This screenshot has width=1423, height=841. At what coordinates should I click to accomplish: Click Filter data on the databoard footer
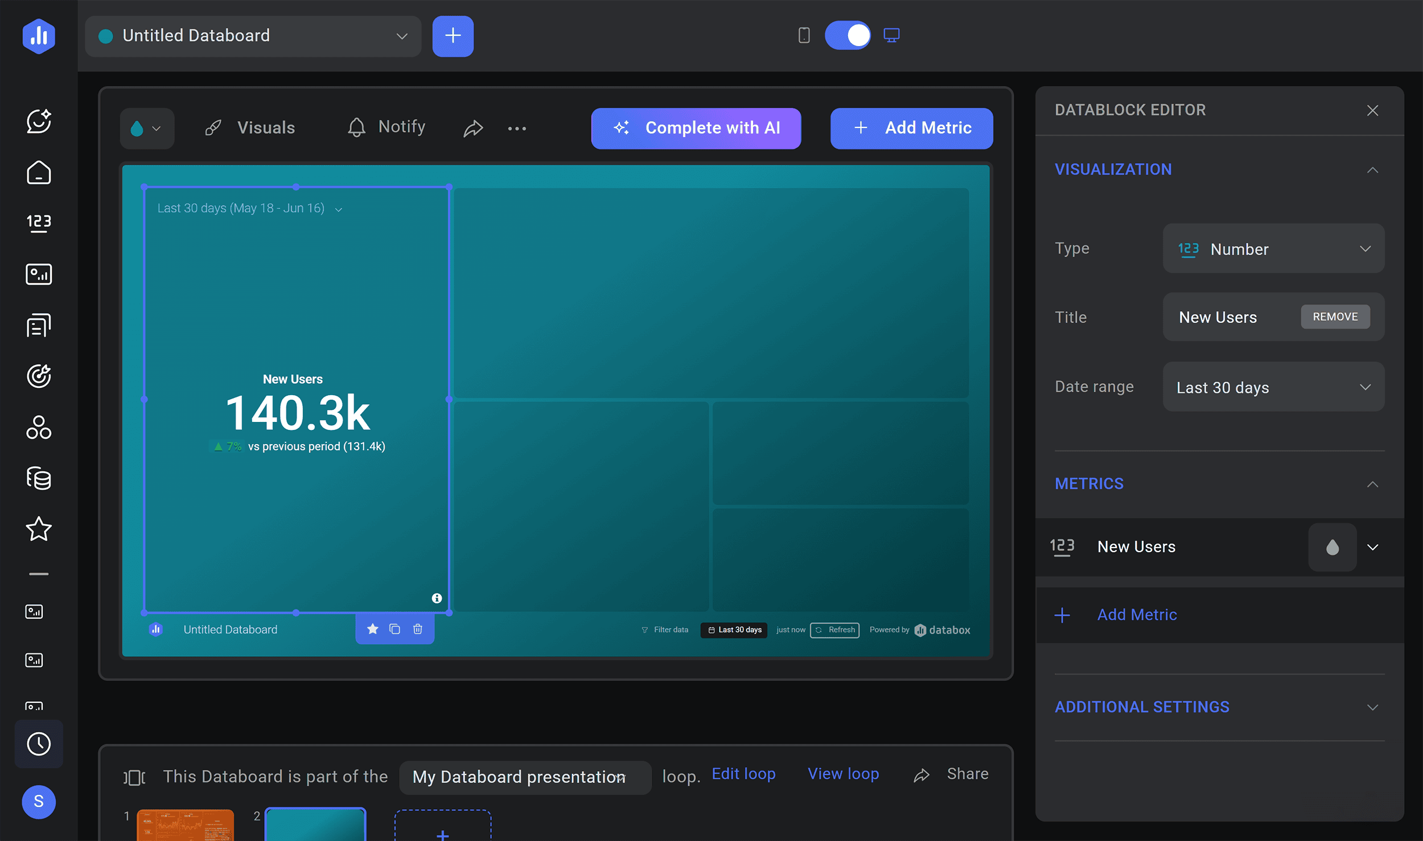665,630
